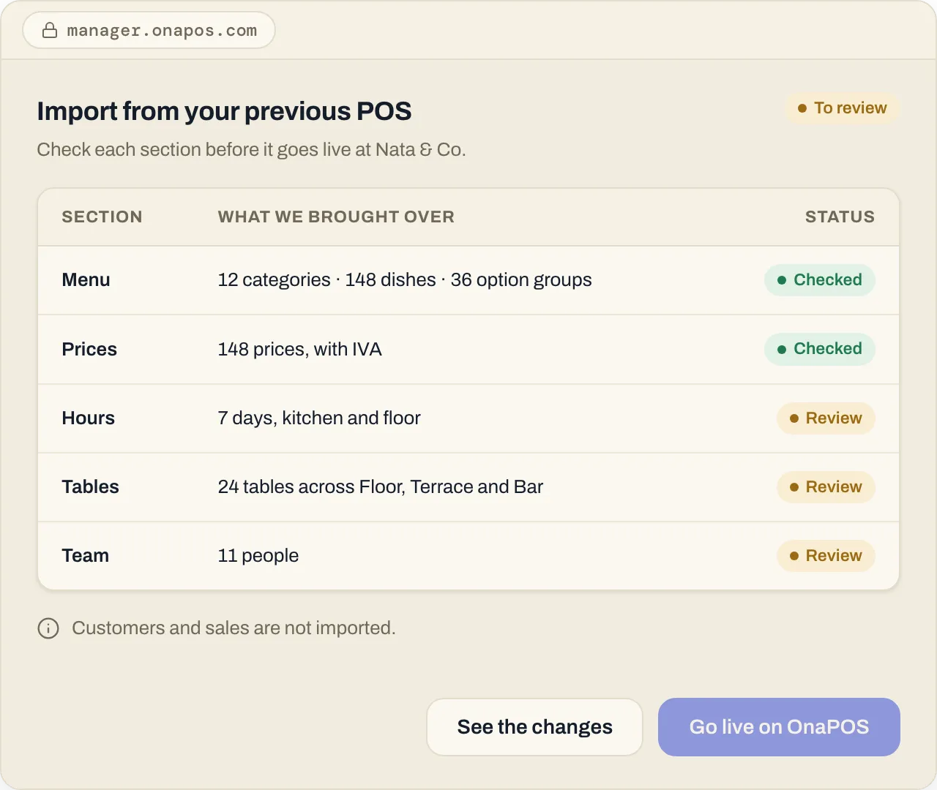The image size is (937, 790).
Task: Click the To review status badge
Action: click(842, 108)
